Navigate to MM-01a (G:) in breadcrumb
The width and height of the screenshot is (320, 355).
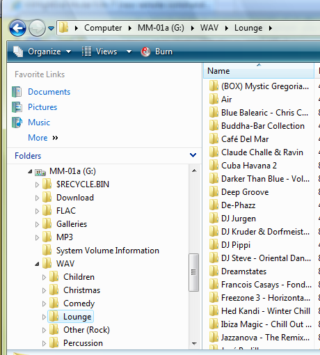[161, 28]
